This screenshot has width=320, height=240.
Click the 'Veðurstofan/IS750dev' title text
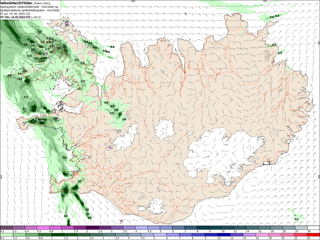tap(16, 3)
